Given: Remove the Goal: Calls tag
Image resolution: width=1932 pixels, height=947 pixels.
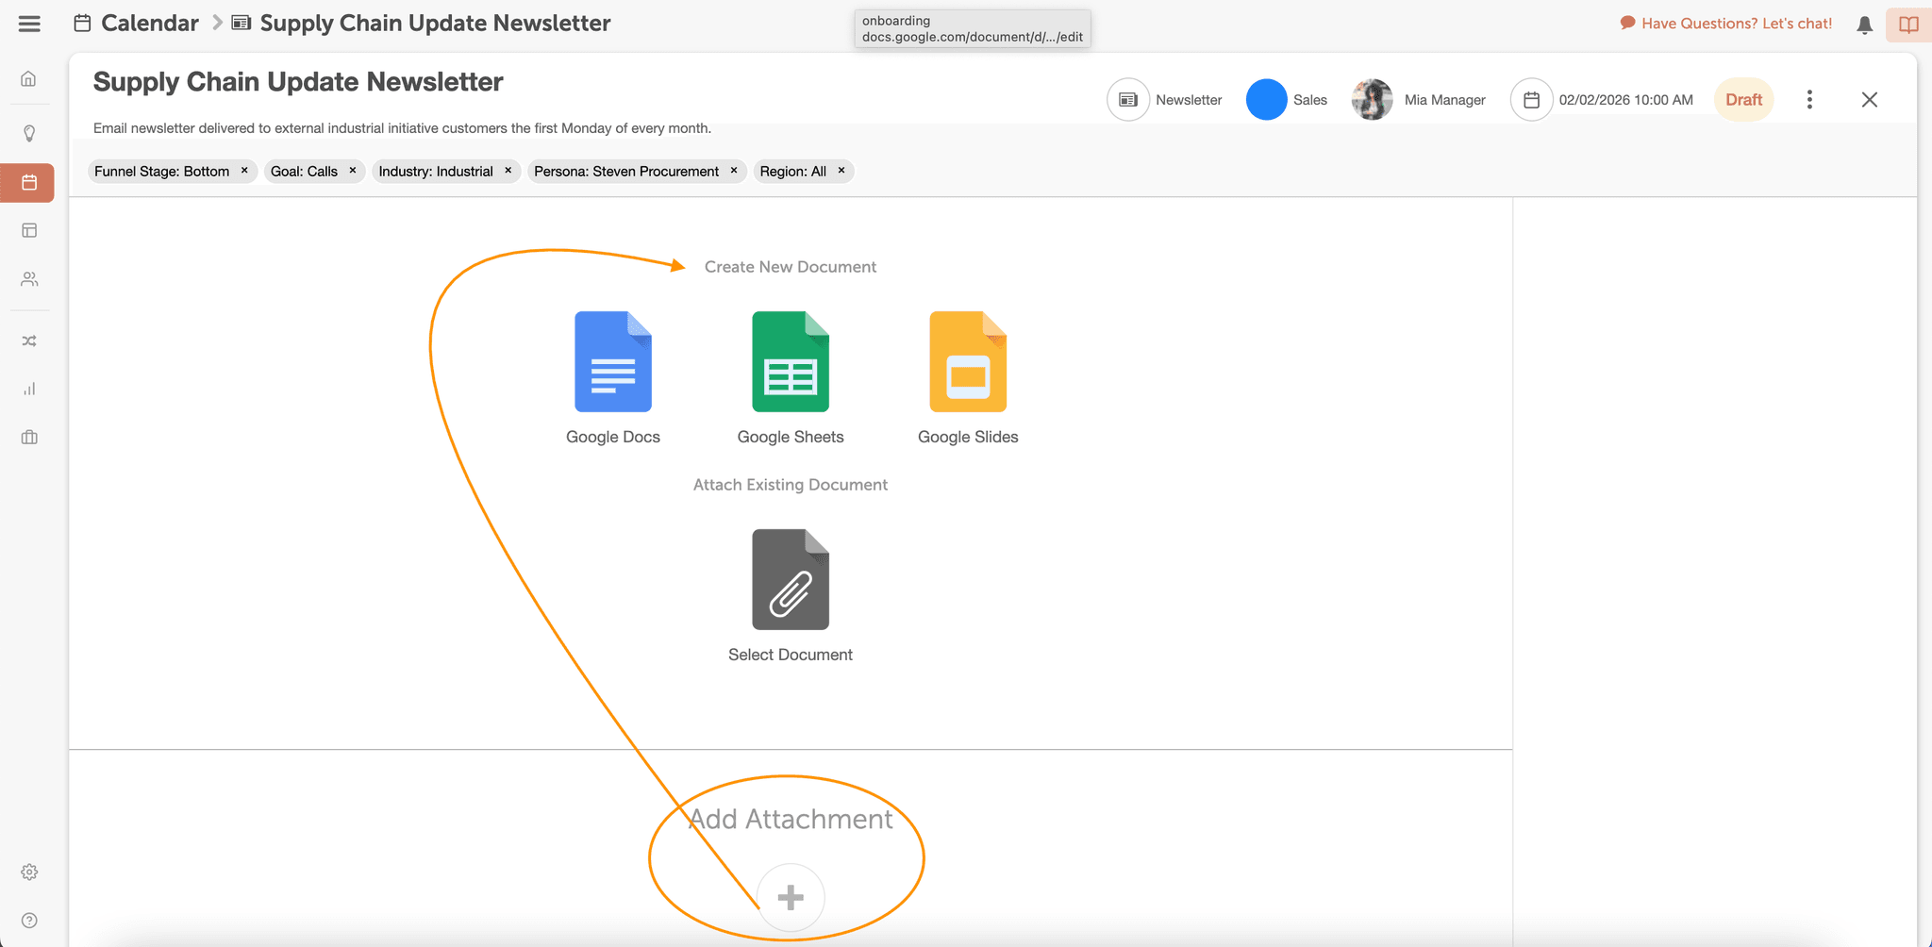Looking at the screenshot, I should tap(351, 171).
